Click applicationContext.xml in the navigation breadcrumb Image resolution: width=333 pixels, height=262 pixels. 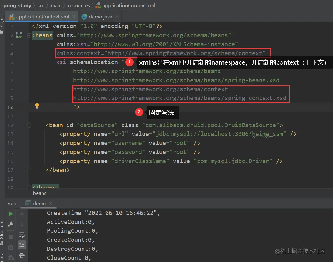point(129,6)
